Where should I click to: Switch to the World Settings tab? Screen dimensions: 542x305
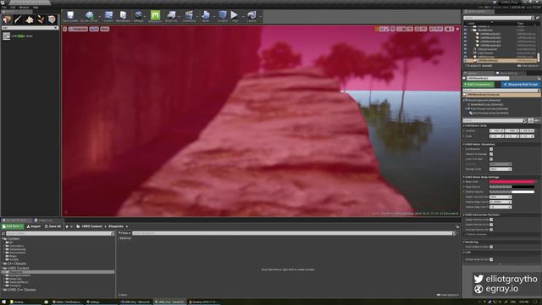508,73
